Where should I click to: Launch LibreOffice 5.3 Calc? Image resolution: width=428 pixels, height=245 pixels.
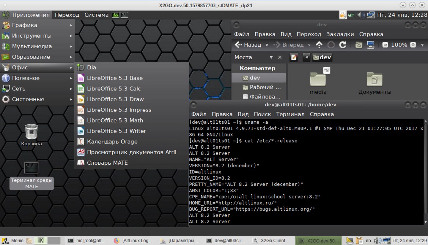132,89
